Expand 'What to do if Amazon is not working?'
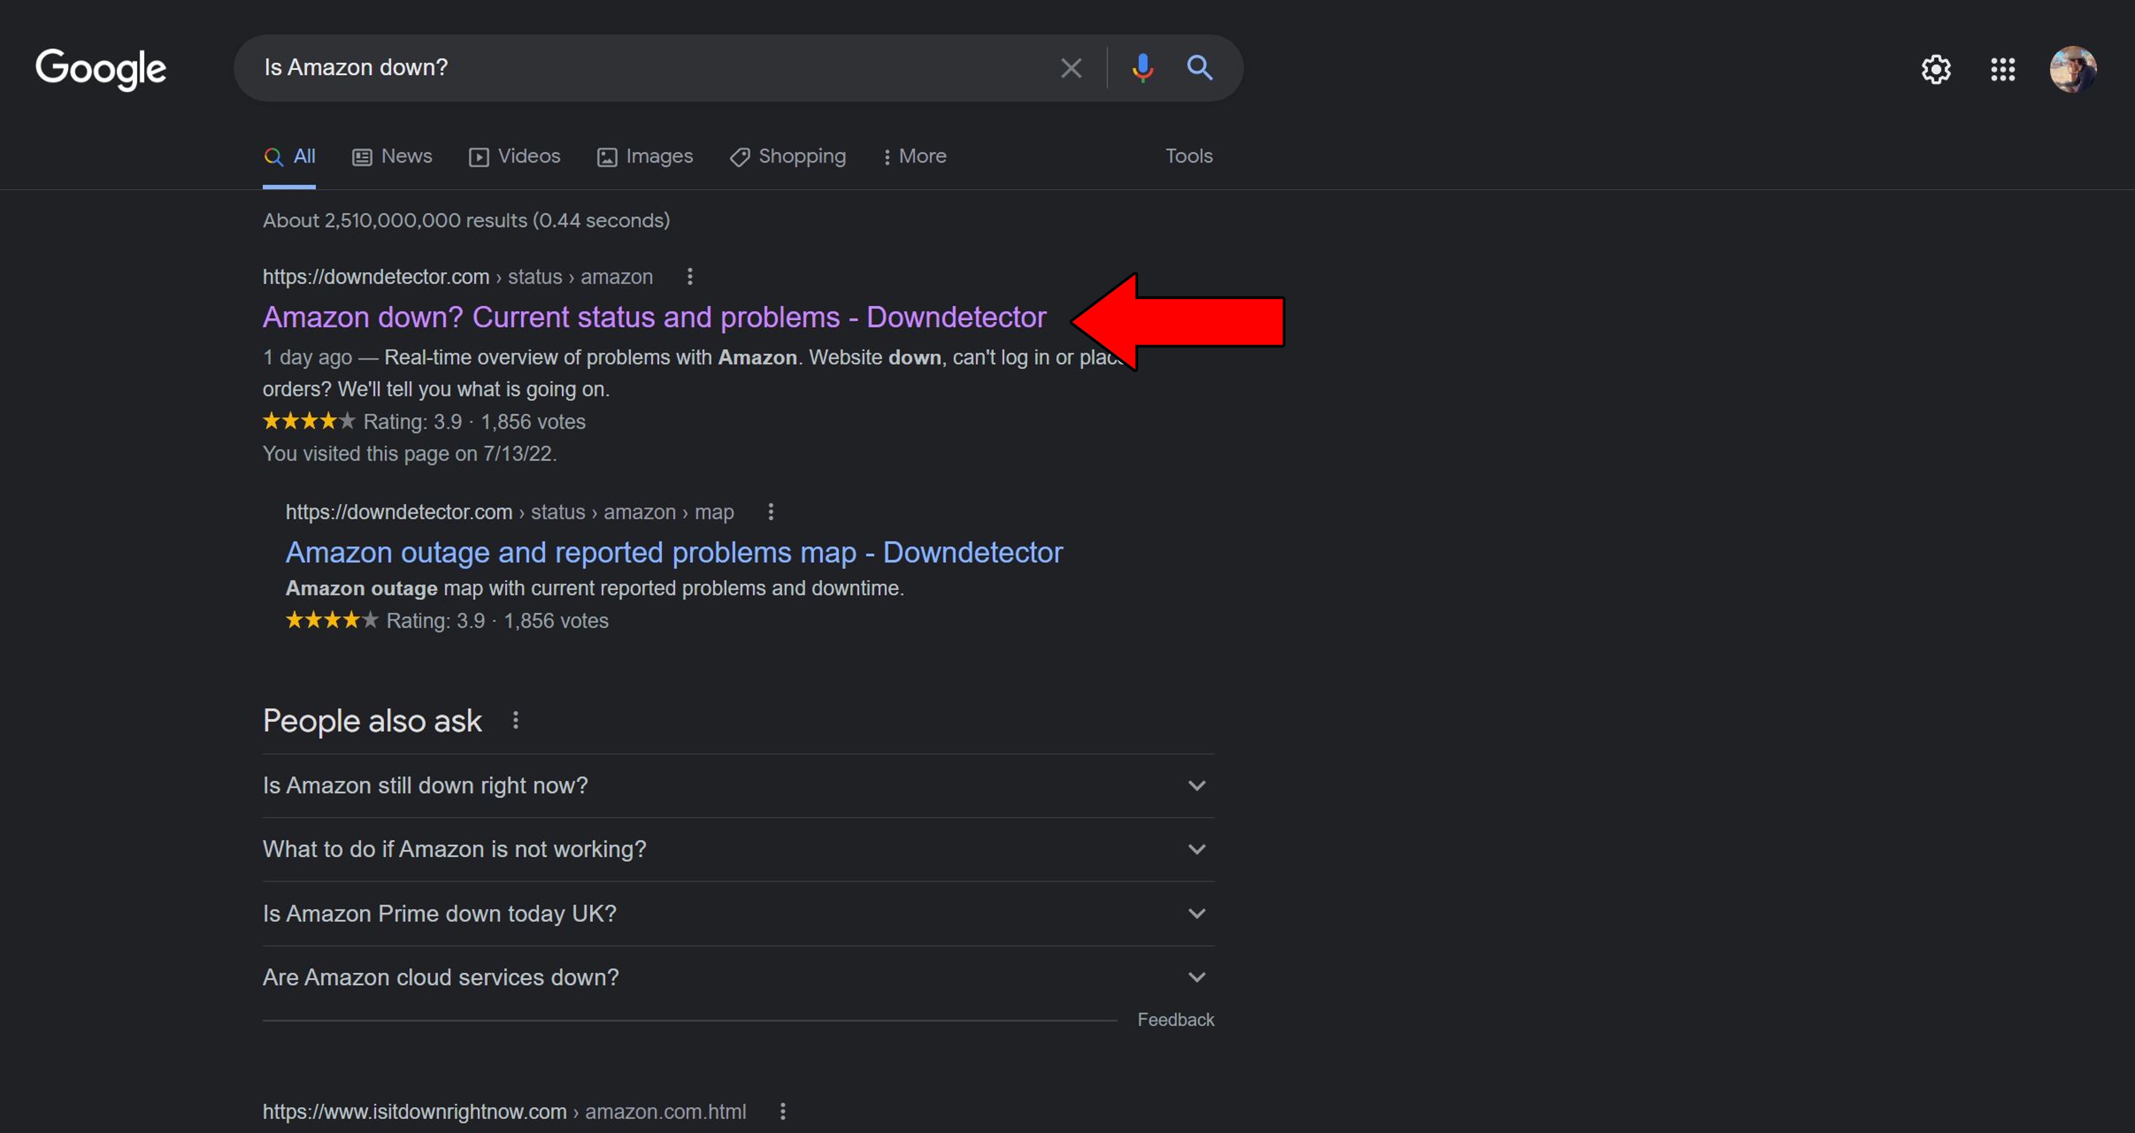 click(738, 850)
